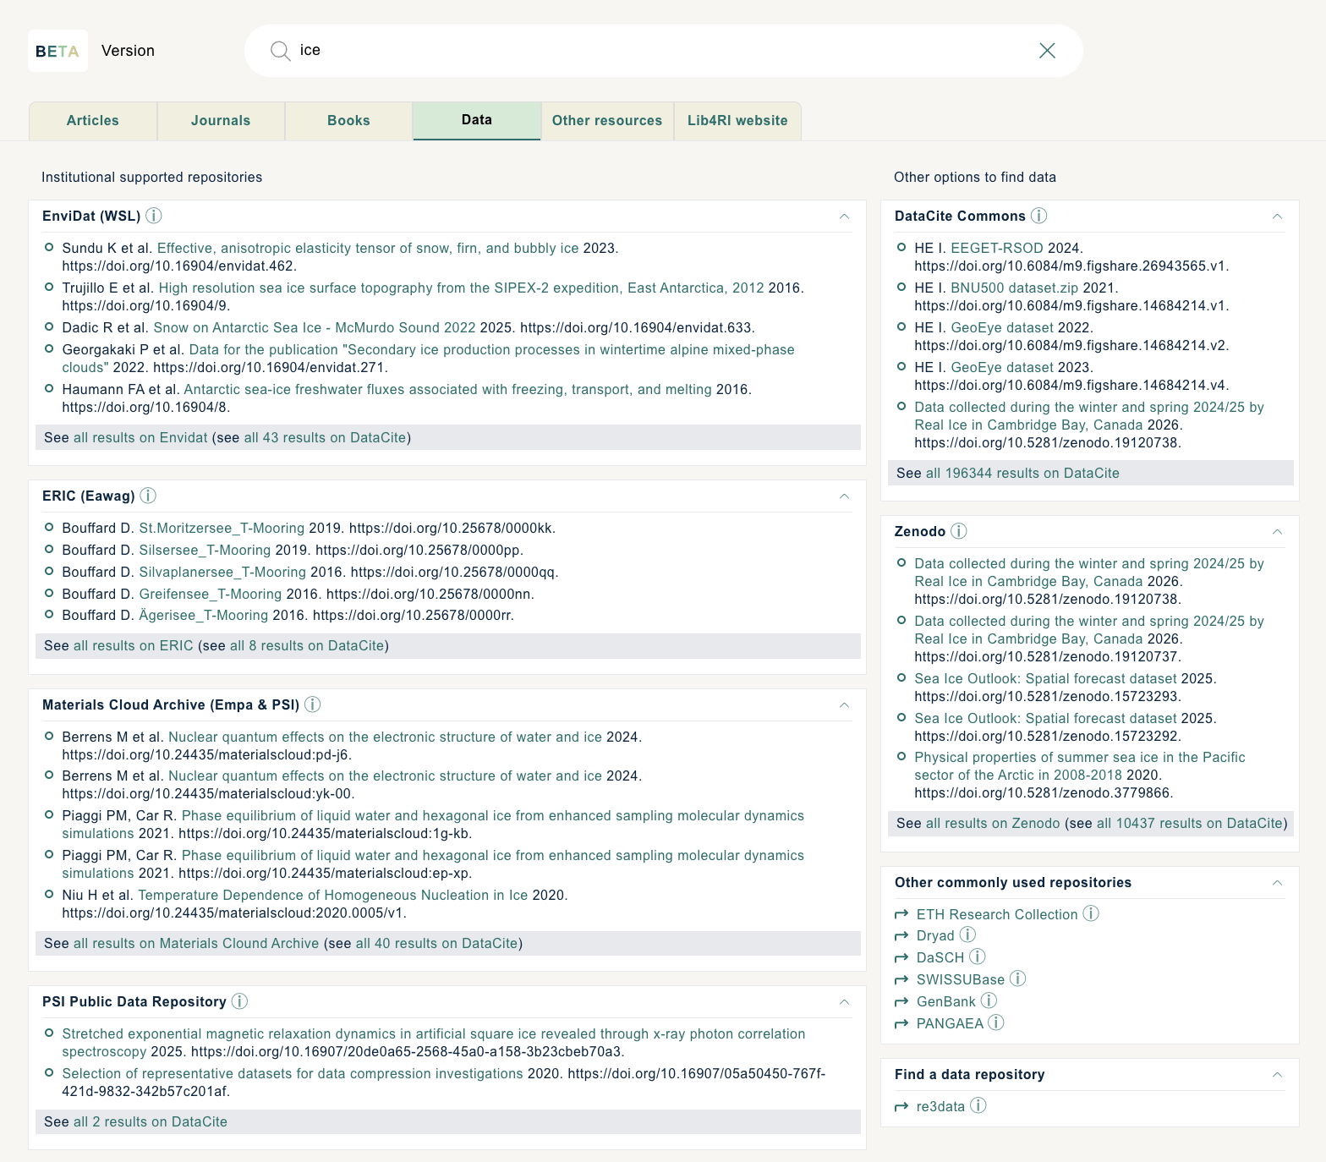Open the Lib4RI website tab
This screenshot has height=1162, width=1326.
click(x=737, y=121)
